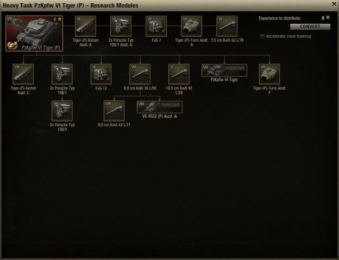The height and width of the screenshot is (260, 339).
Task: Select the Tiger-(P)-Turm Ausf. F turret icon
Action: point(269,74)
